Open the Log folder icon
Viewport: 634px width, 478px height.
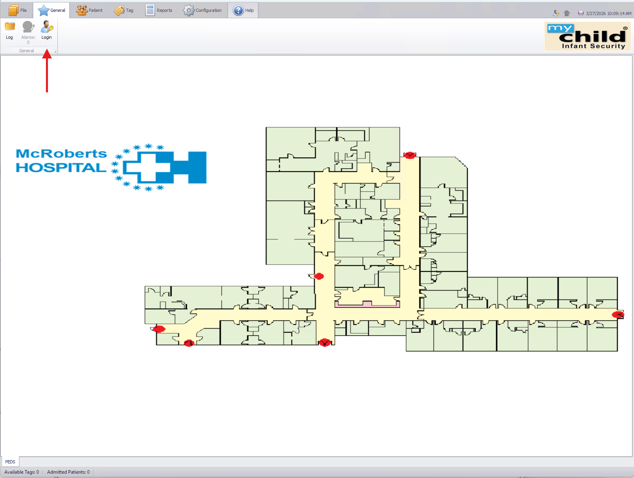10,28
